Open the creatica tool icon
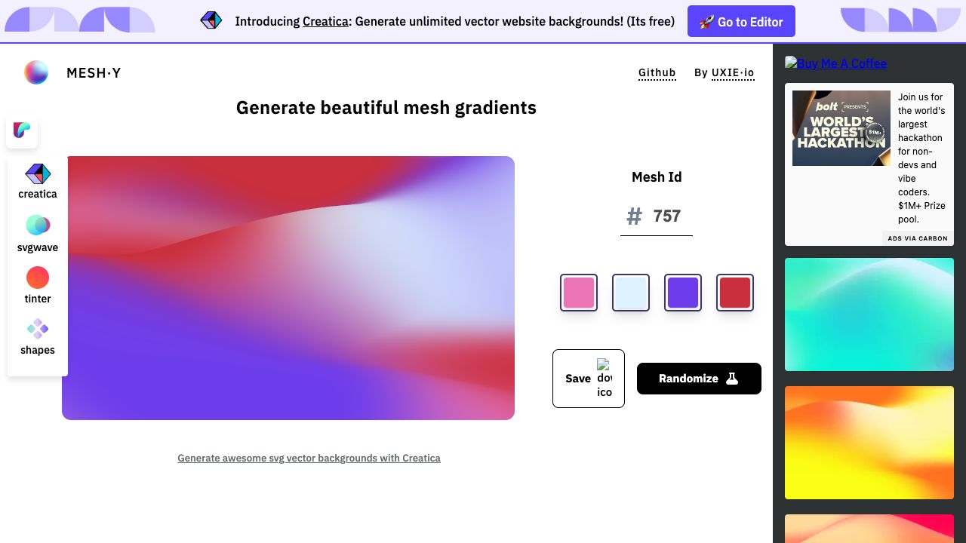The height and width of the screenshot is (543, 966). 38,174
